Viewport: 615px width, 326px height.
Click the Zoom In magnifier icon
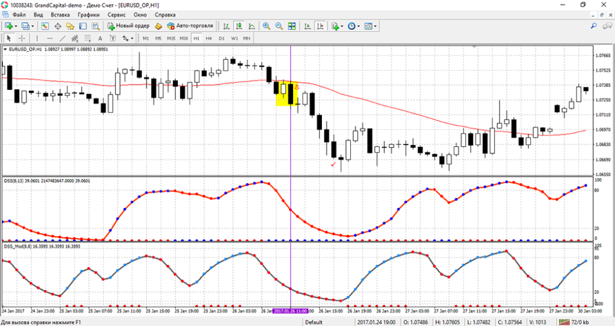(x=266, y=26)
